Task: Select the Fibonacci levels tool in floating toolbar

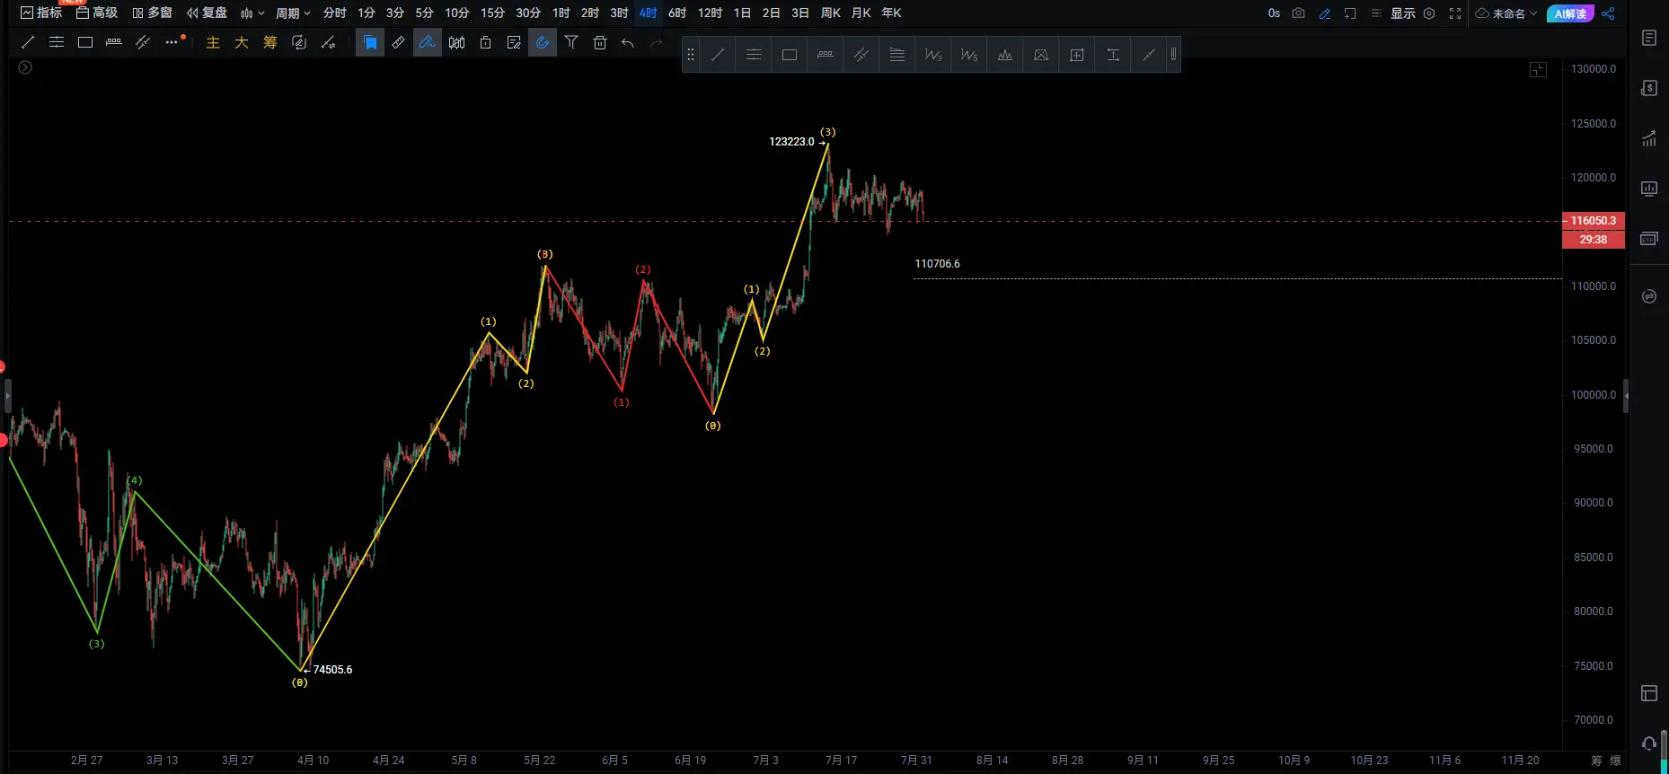Action: click(897, 55)
